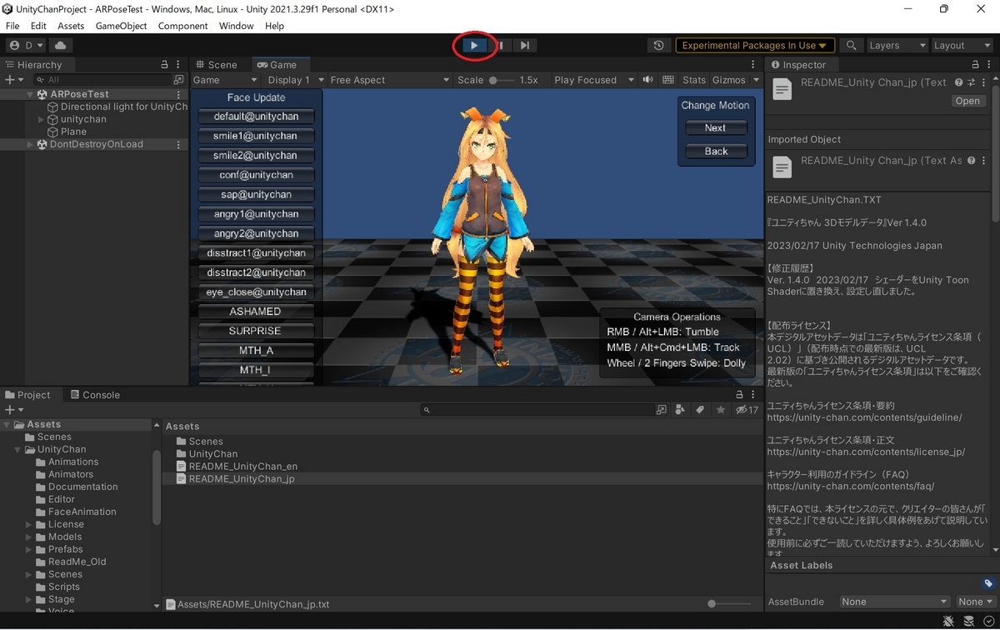Toggle the Project panel lock icon

coord(739,395)
